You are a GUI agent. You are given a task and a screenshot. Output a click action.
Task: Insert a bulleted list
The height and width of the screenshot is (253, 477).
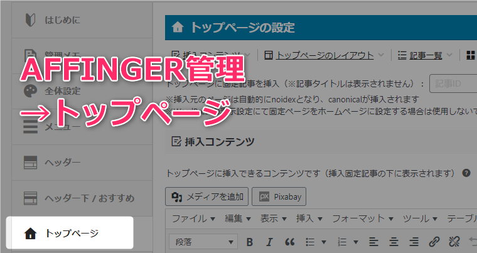[310, 242]
